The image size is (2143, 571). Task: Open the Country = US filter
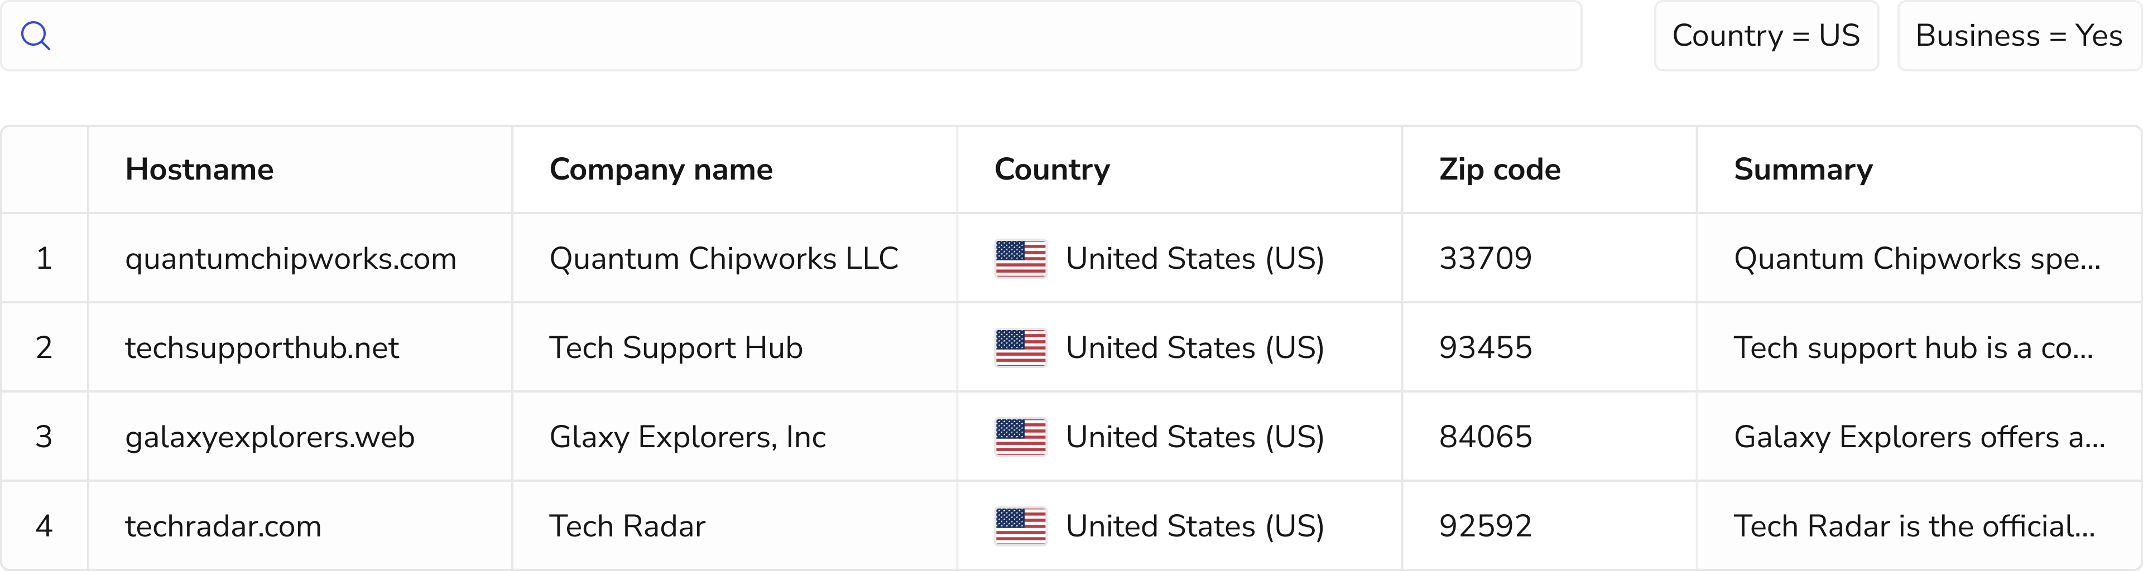coord(1765,36)
